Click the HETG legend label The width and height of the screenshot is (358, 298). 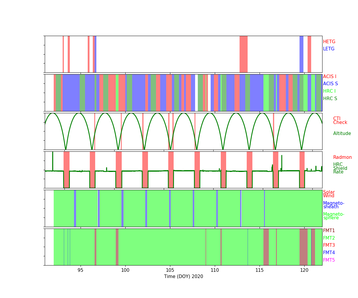pyautogui.click(x=329, y=42)
